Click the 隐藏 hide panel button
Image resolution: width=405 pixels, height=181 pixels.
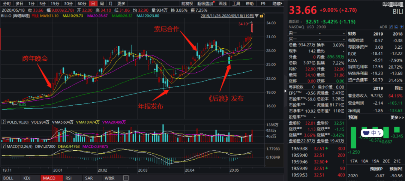coord(277,4)
